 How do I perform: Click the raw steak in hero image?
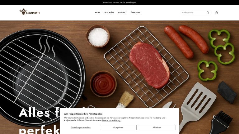click(149, 65)
